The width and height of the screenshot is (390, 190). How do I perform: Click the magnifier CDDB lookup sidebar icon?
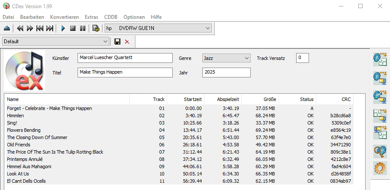coord(380,151)
